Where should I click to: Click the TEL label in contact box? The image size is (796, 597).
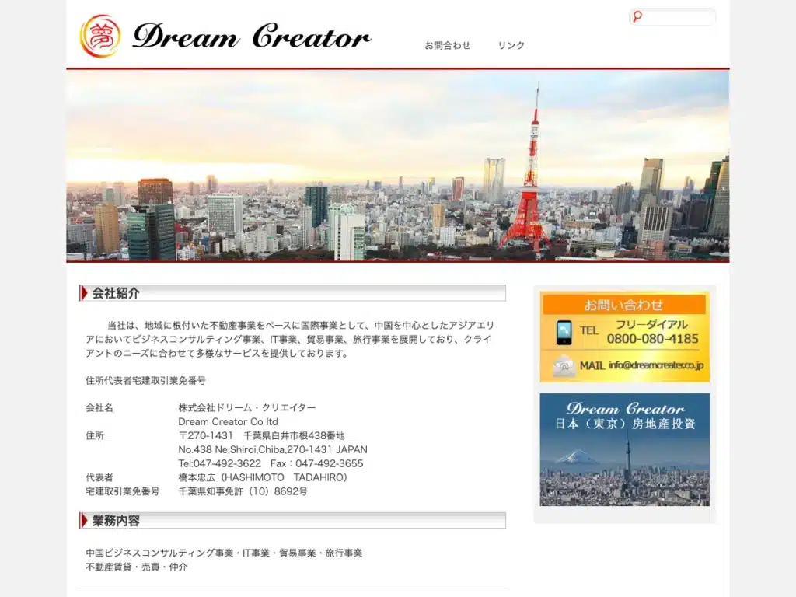click(x=589, y=330)
